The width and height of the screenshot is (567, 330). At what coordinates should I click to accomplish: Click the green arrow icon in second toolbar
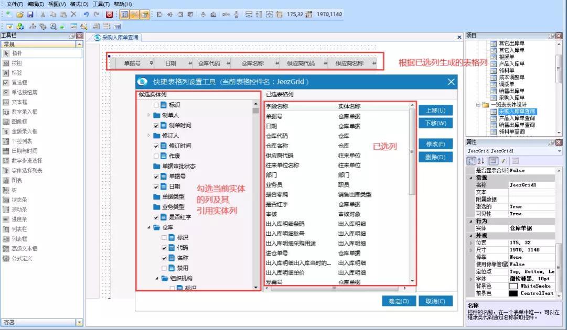[x=62, y=26]
